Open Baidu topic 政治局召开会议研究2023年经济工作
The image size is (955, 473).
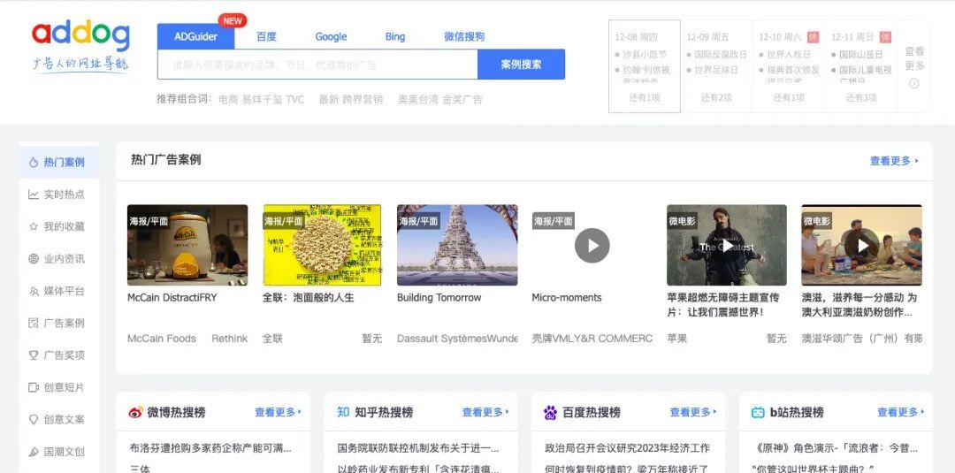coord(627,448)
